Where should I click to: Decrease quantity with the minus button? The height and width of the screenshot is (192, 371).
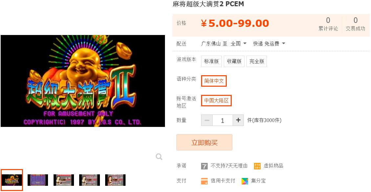pyautogui.click(x=207, y=120)
